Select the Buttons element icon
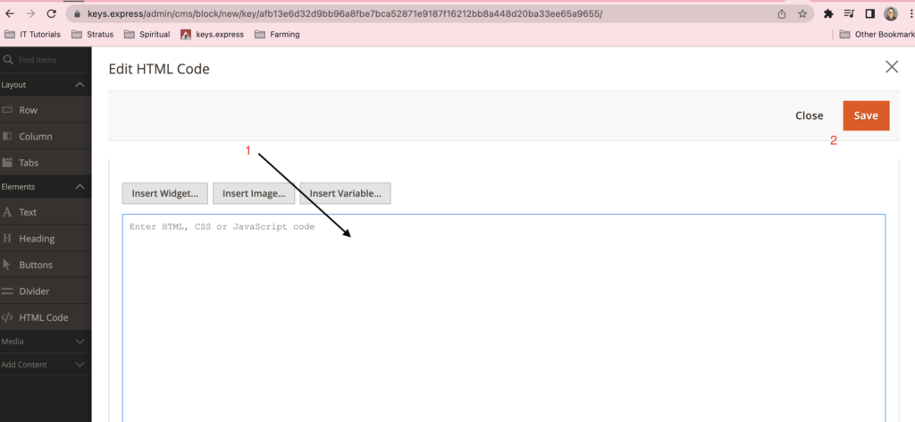This screenshot has width=915, height=422. 8,265
